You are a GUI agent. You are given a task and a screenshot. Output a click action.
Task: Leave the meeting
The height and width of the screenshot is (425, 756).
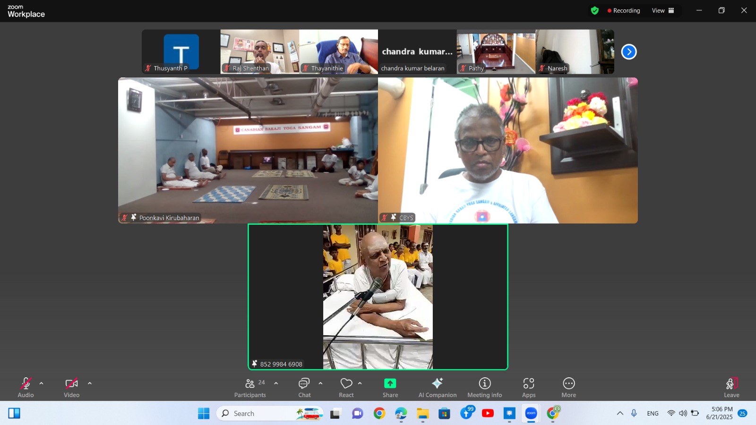coord(731,387)
